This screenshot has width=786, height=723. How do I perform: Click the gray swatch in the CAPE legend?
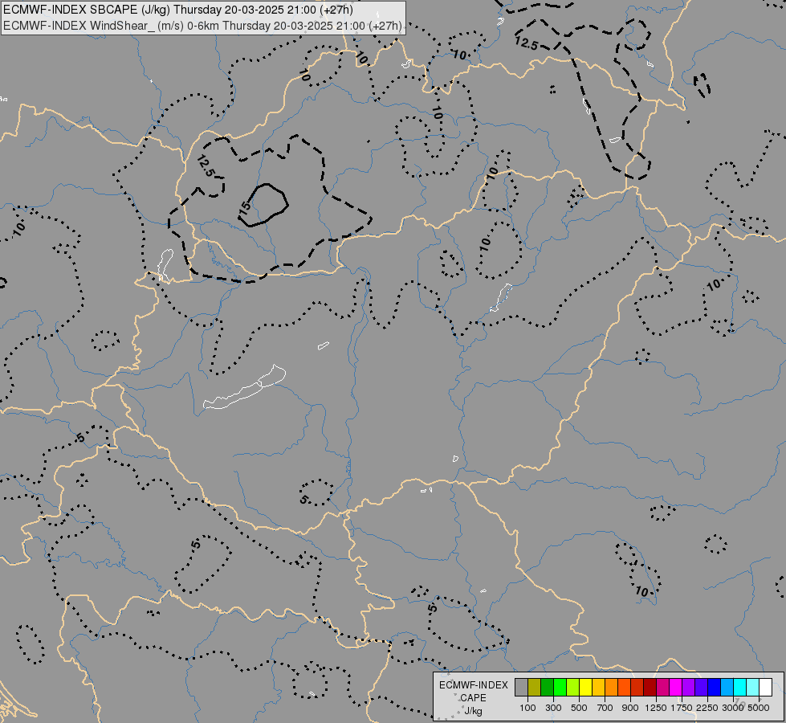521,688
